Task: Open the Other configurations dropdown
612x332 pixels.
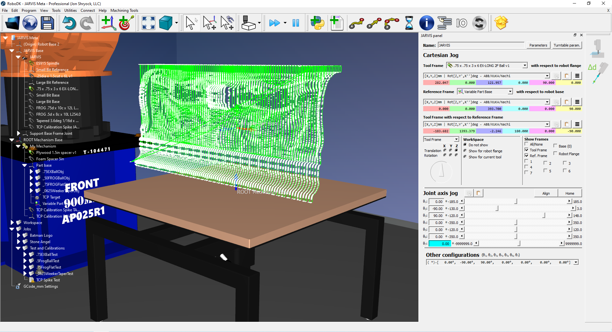Action: 576,263
